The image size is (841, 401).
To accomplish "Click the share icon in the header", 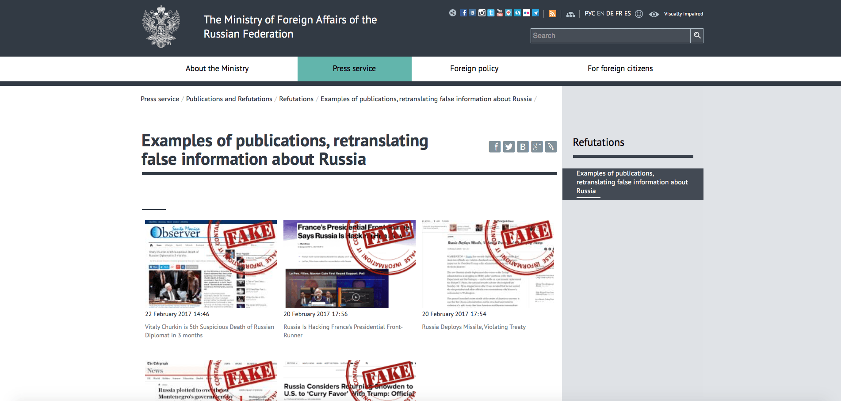I will click(x=453, y=13).
